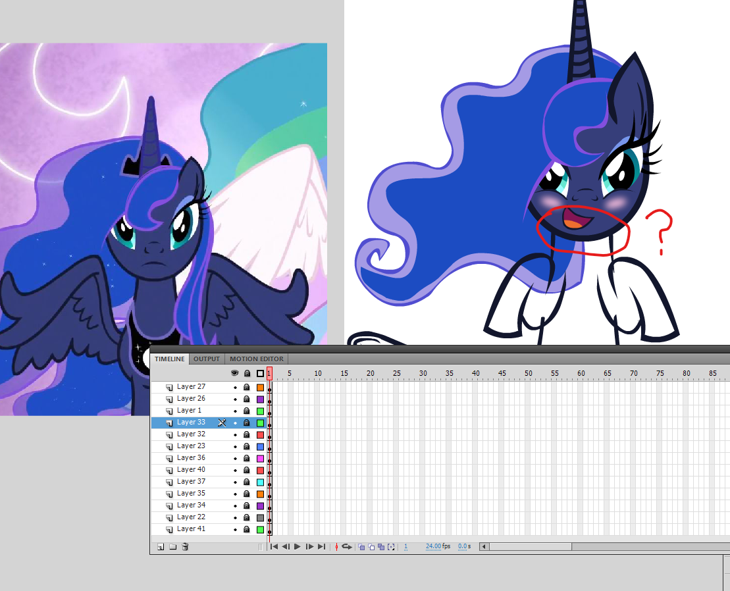730x591 pixels.
Task: Toggle lock on Layer 27
Action: [247, 387]
